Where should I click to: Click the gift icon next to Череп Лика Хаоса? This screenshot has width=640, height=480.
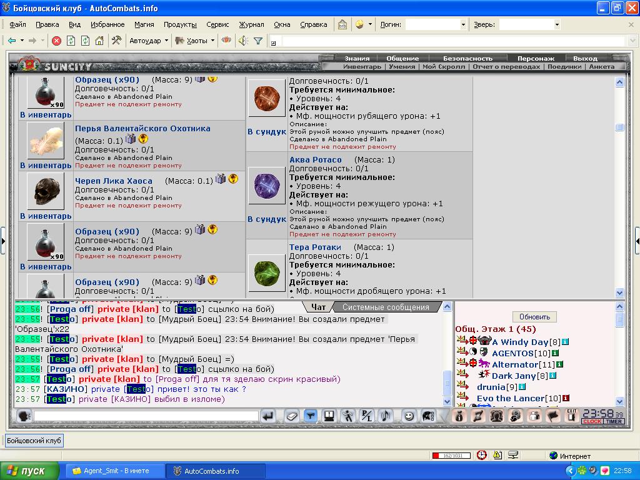(221, 179)
